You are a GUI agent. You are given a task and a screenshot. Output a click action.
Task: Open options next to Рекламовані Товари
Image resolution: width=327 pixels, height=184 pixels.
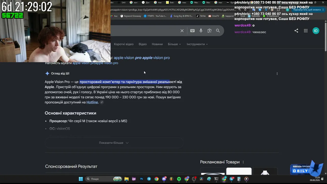click(x=243, y=162)
